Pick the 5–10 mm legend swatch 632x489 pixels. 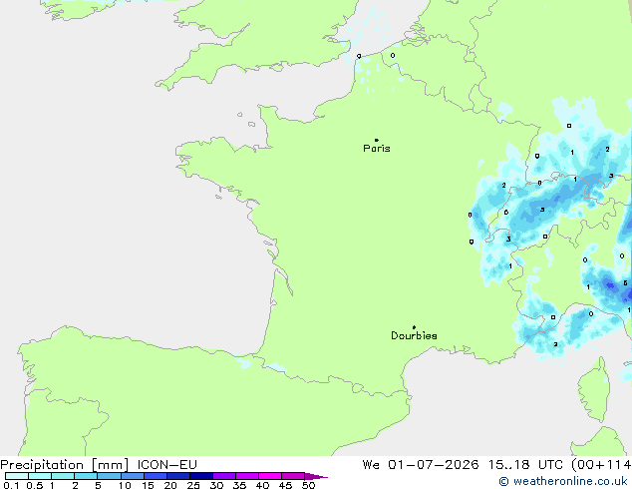point(109,476)
